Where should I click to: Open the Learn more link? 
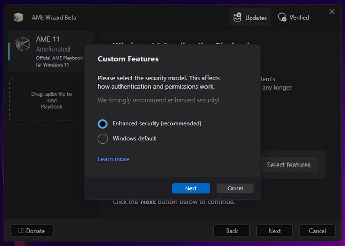[113, 159]
